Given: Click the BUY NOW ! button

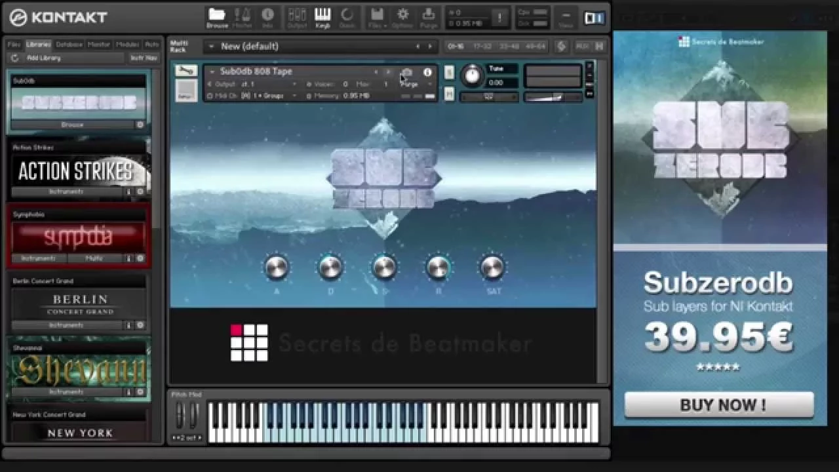Looking at the screenshot, I should 719,405.
